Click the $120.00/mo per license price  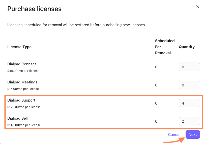tap(24, 107)
